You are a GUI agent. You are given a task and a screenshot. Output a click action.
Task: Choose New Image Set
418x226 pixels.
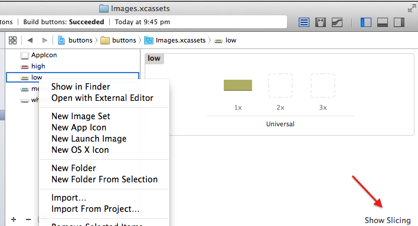[x=80, y=116]
